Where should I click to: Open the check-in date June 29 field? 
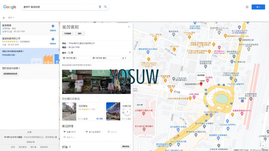point(76,58)
